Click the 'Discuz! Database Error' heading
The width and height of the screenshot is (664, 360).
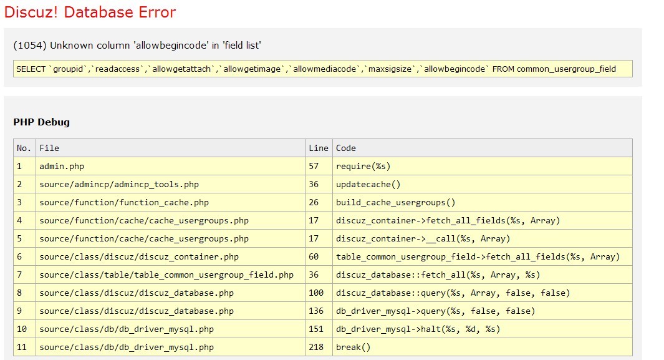pyautogui.click(x=90, y=12)
